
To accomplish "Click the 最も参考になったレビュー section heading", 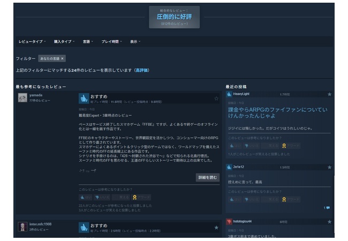I will (x=41, y=87).
